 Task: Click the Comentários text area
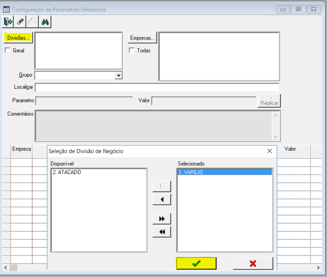(153, 126)
